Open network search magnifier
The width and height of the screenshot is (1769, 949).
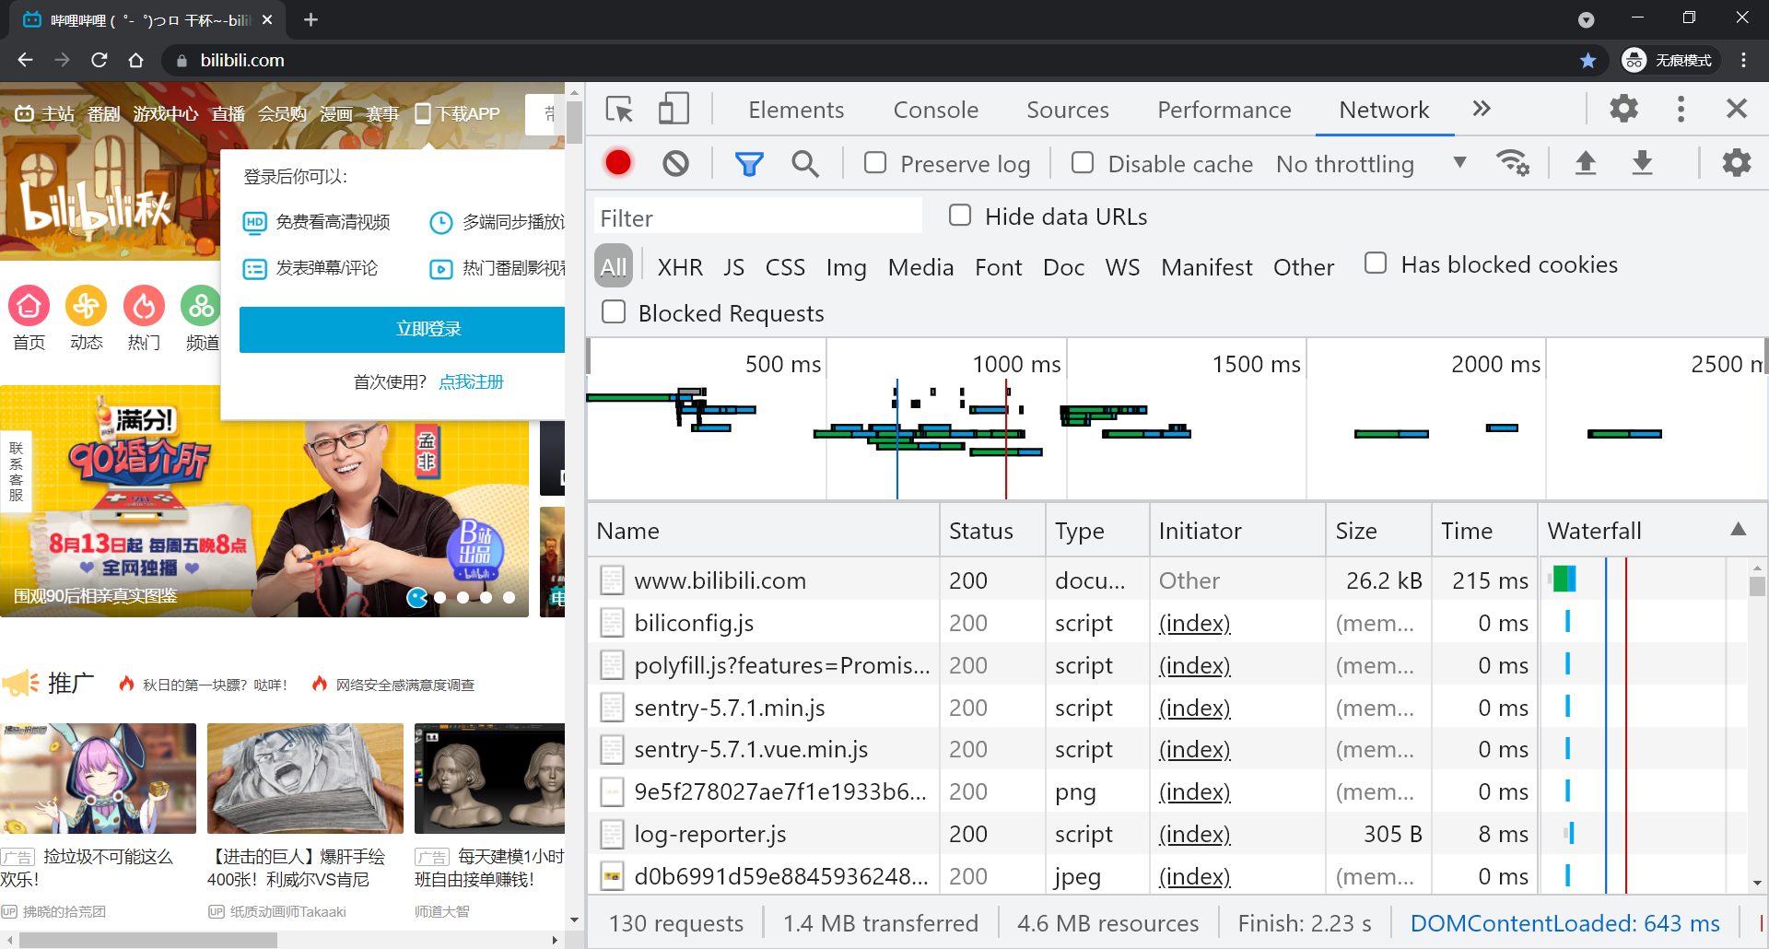(x=805, y=164)
